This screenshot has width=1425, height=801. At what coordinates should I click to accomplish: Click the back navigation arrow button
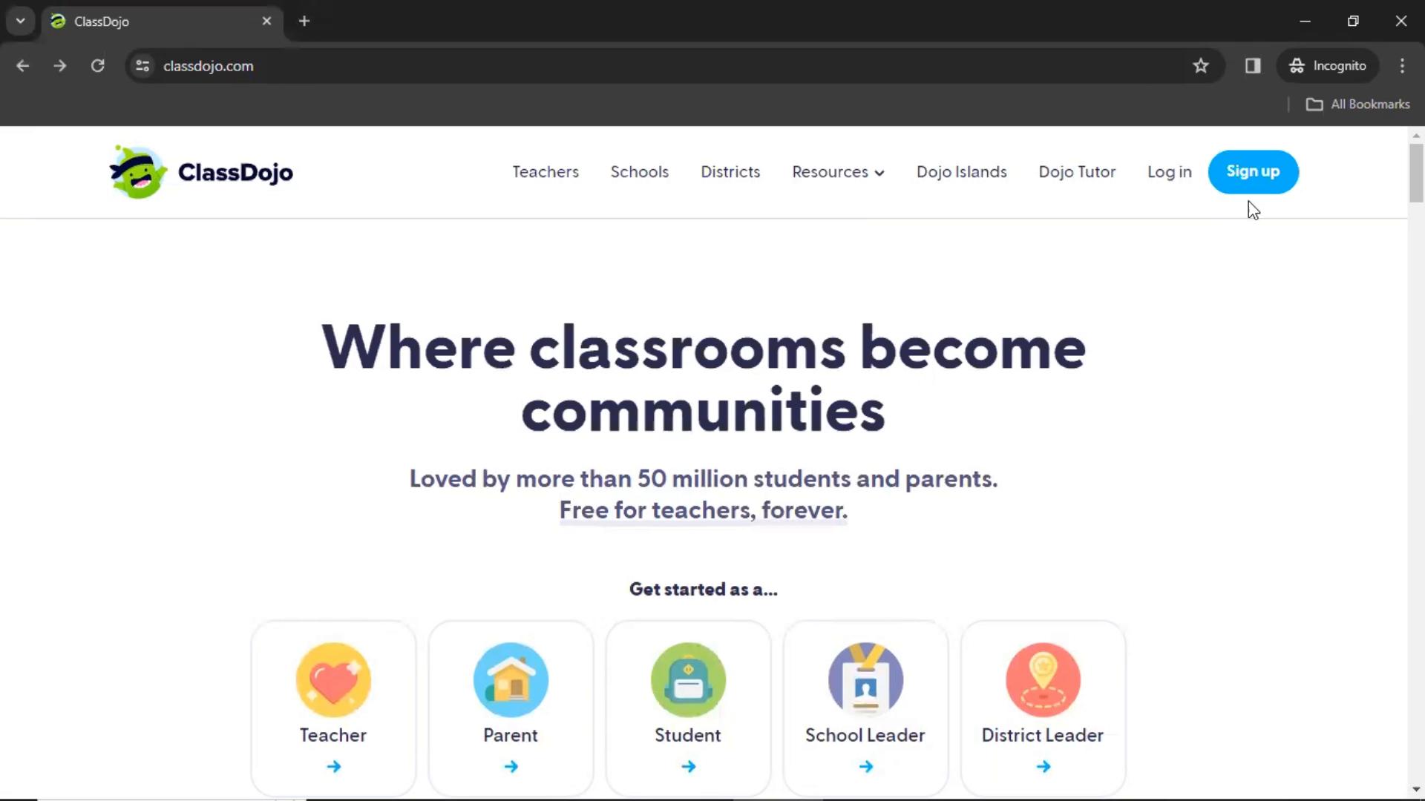pos(22,65)
